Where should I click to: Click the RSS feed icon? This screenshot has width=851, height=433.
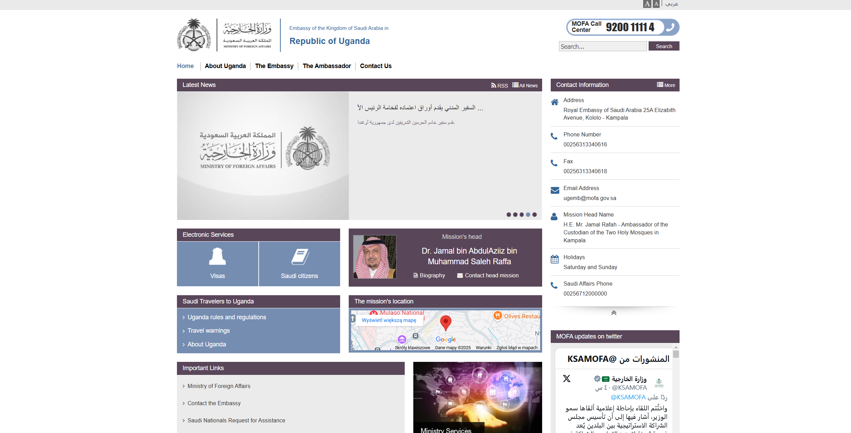(x=493, y=85)
